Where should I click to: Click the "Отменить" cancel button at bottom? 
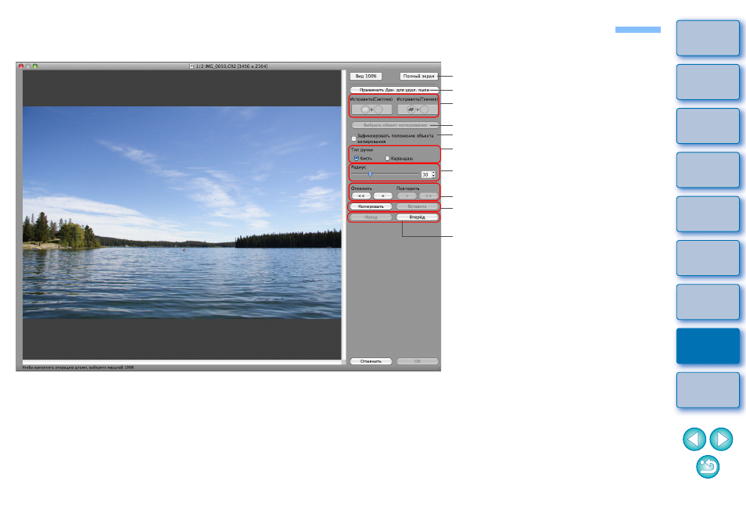(x=371, y=361)
